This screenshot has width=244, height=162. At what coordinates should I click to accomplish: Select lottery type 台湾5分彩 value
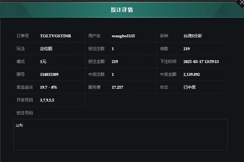point(193,36)
